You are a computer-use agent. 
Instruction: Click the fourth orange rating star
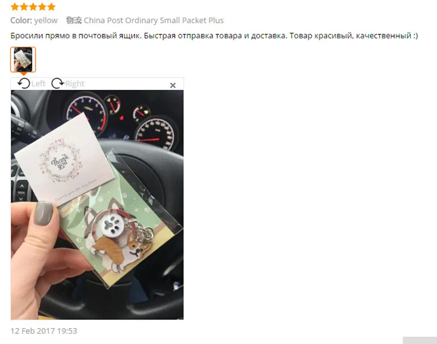tap(42, 7)
